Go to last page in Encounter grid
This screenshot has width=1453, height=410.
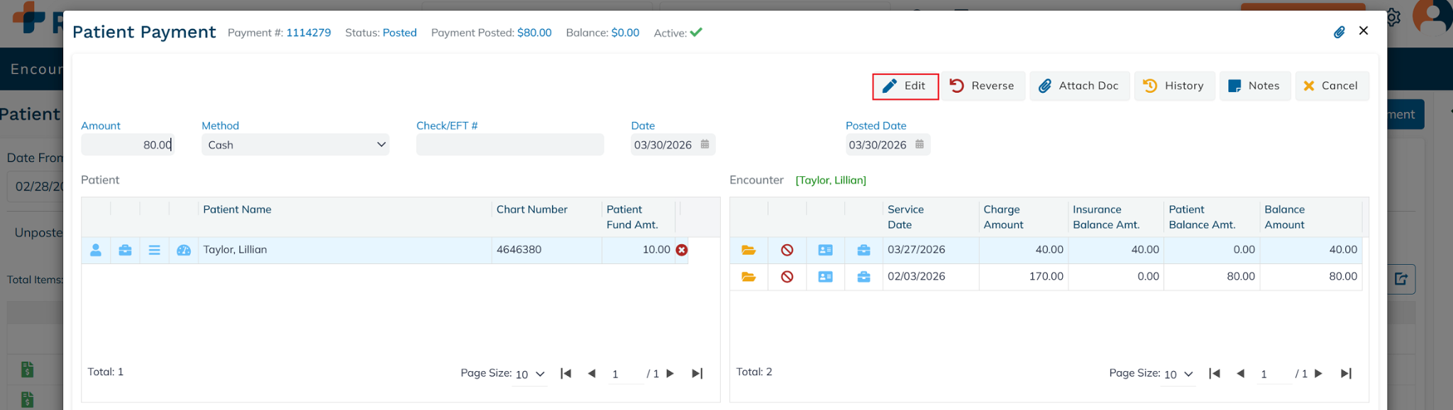coord(1346,373)
